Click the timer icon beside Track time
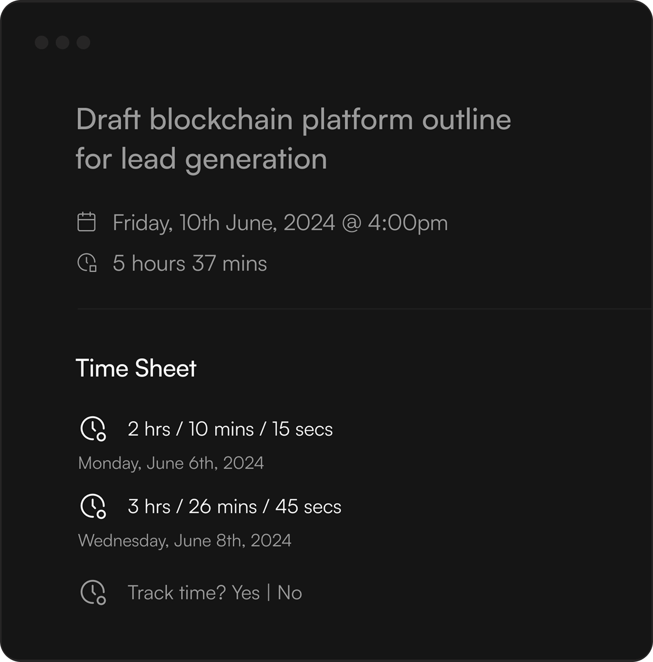653x662 pixels. 93,592
